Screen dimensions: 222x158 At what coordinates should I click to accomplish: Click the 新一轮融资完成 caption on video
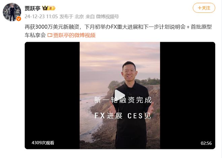point(123,100)
